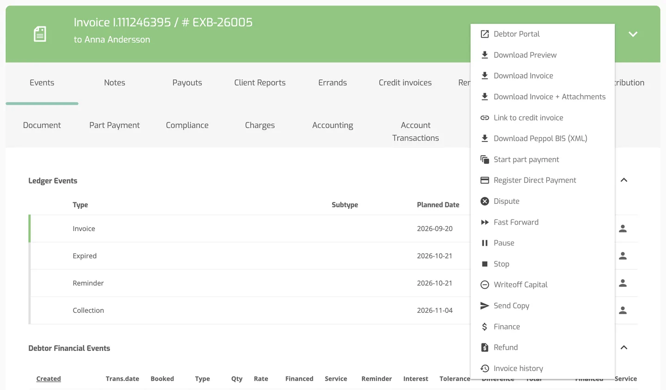Show the Account Transactions tab

415,132
